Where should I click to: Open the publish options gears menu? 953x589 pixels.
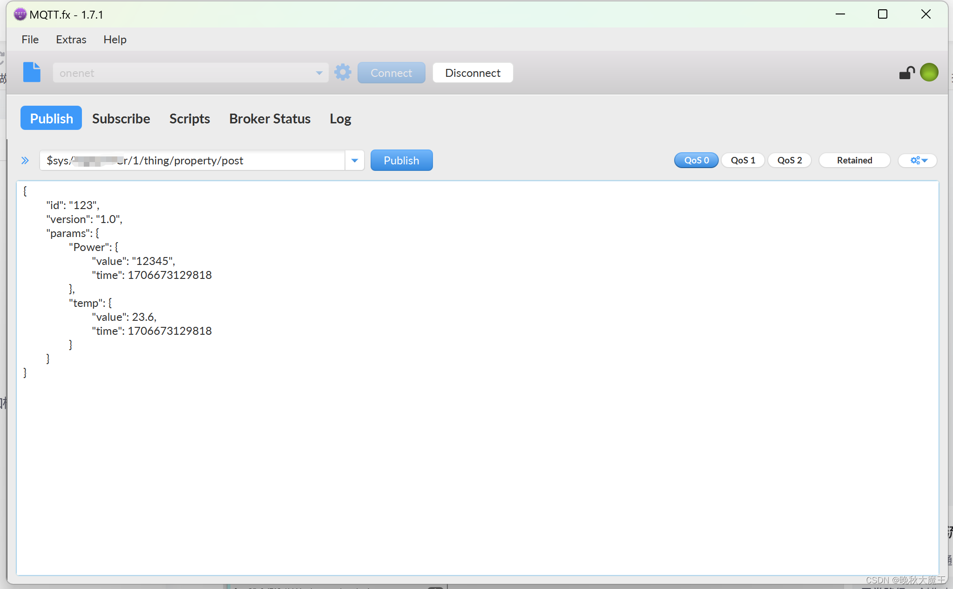918,161
